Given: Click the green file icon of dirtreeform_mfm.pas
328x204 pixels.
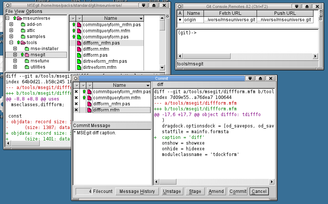Looking at the screenshot, I should pos(79,61).
